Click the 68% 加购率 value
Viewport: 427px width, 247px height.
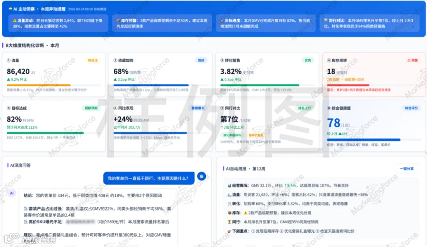point(127,72)
